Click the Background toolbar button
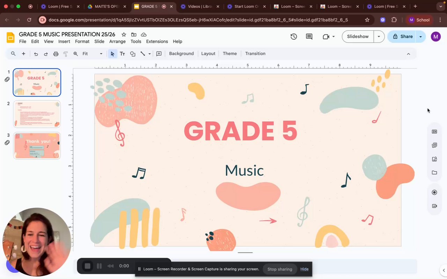Viewport: 447px width, 279px height. 181,54
